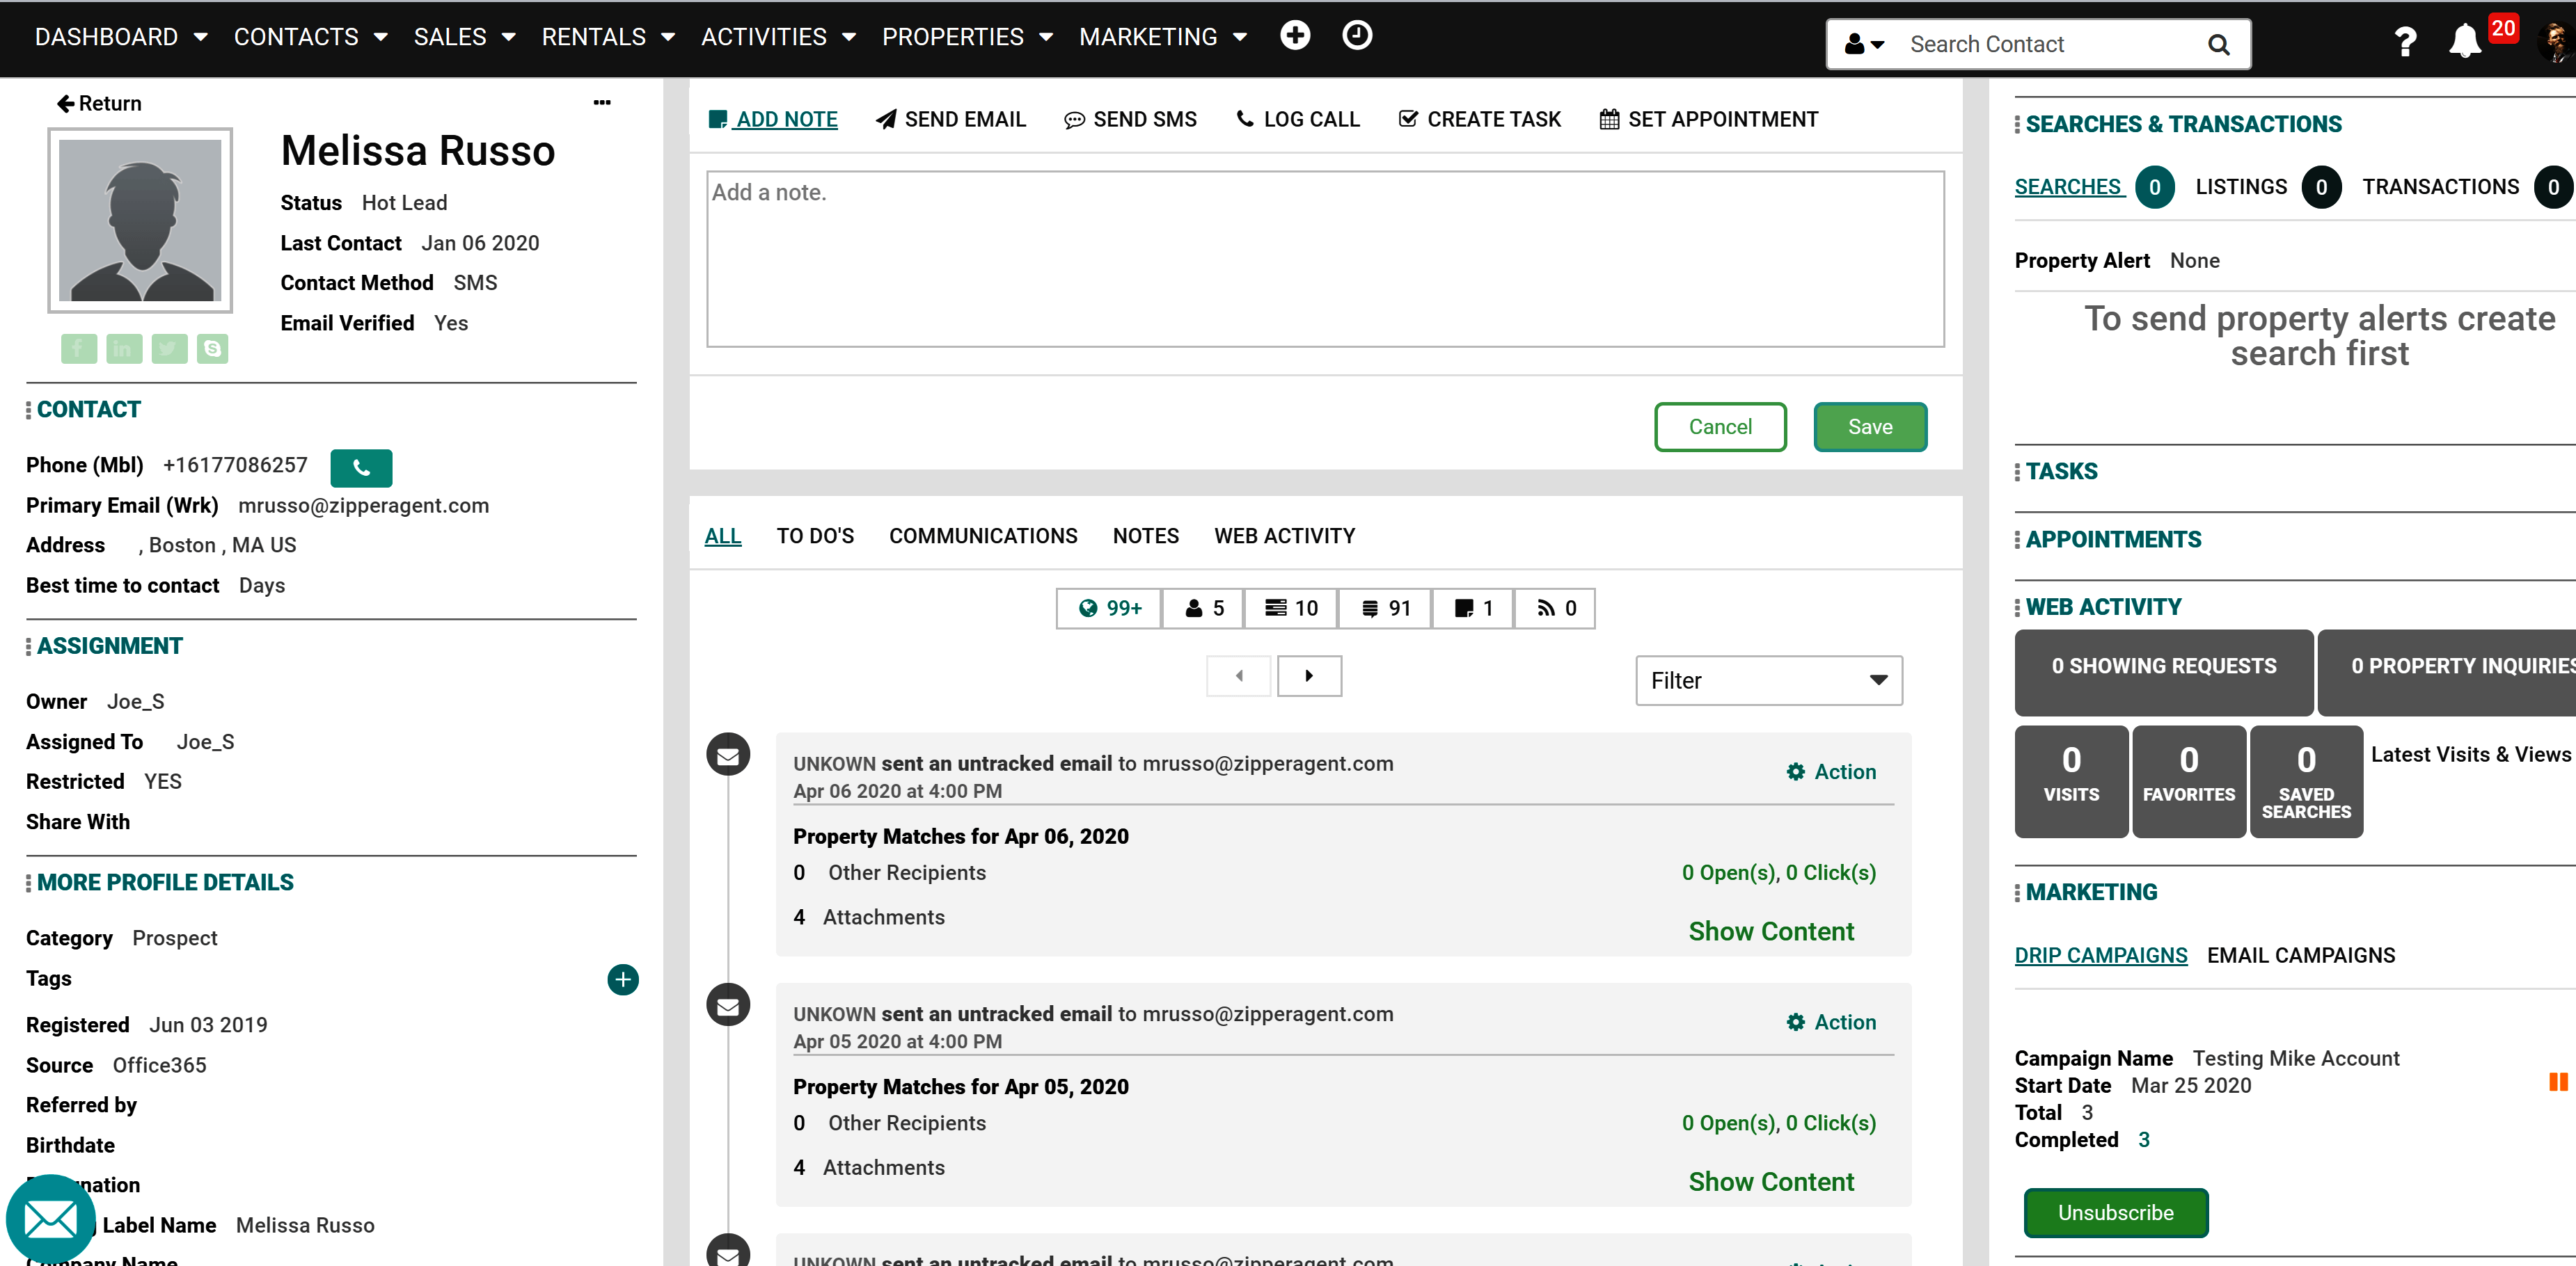Switch to the Communications tab
This screenshot has width=2576, height=1266.
(983, 536)
